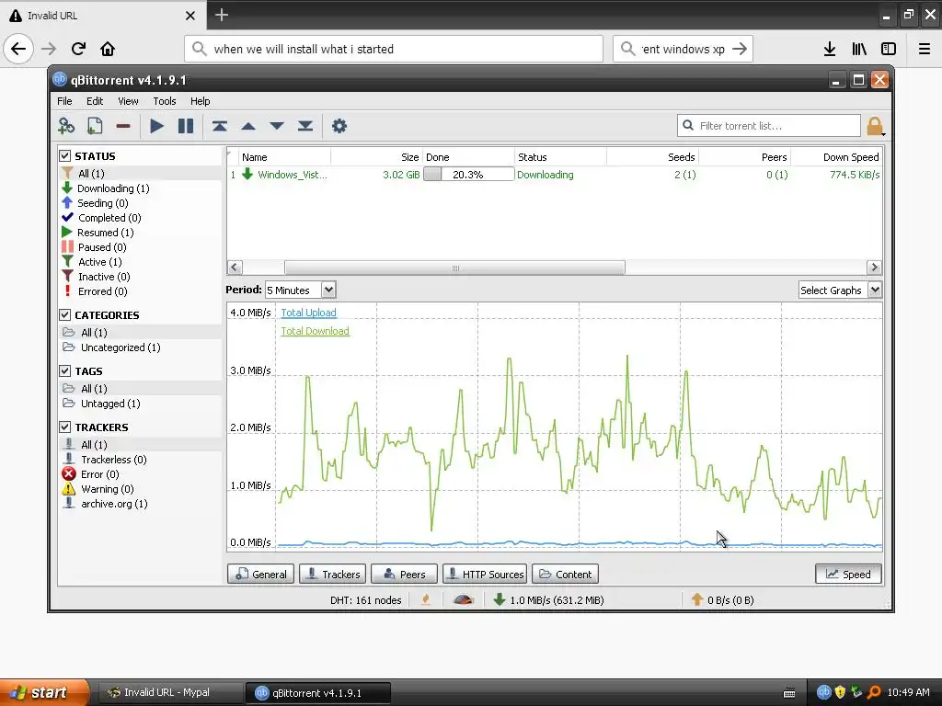
Task: Click the Add Torrent File toolbar icon
Action: 95,126
